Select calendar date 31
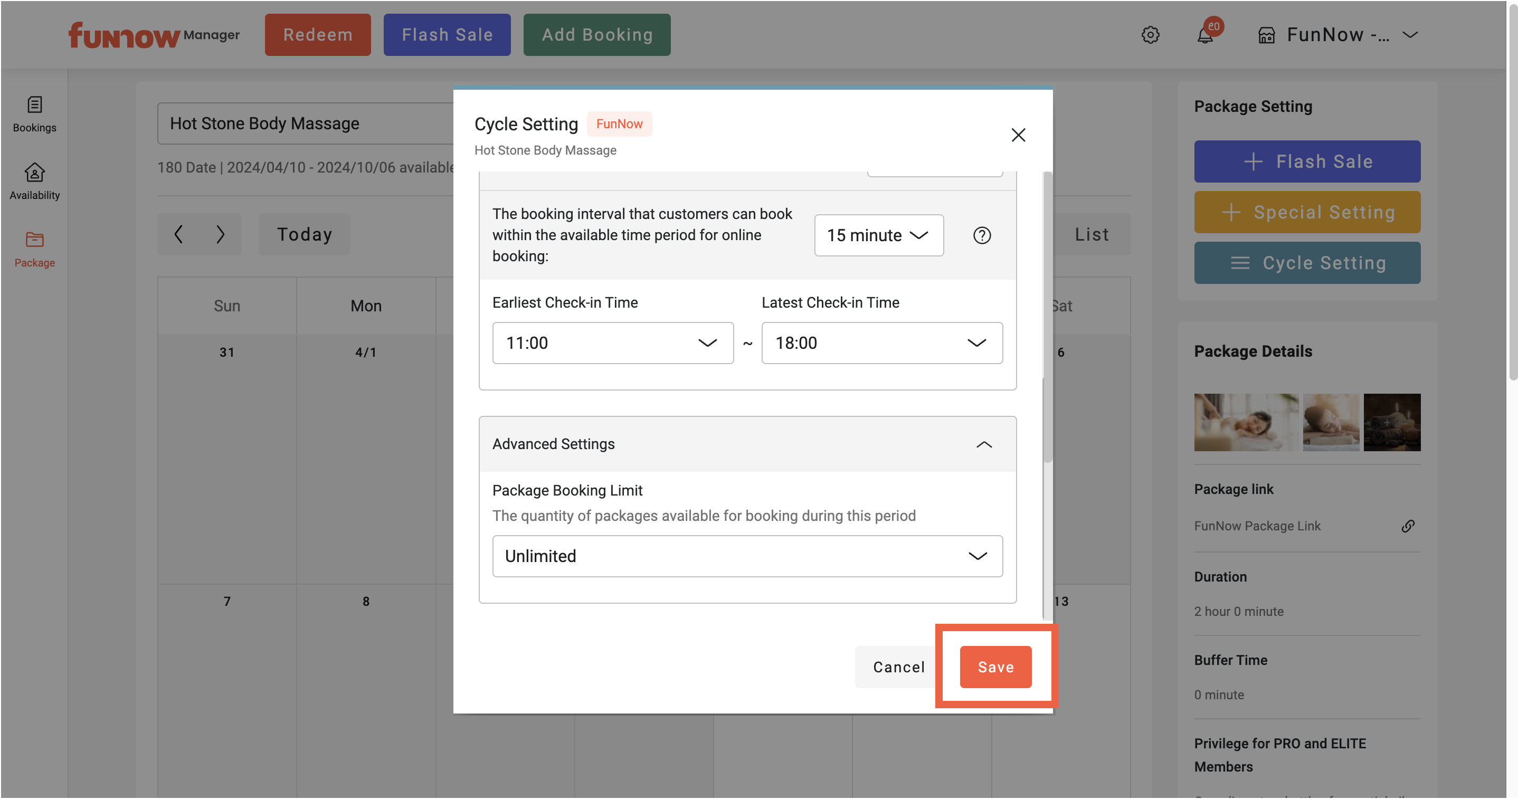 (x=226, y=353)
